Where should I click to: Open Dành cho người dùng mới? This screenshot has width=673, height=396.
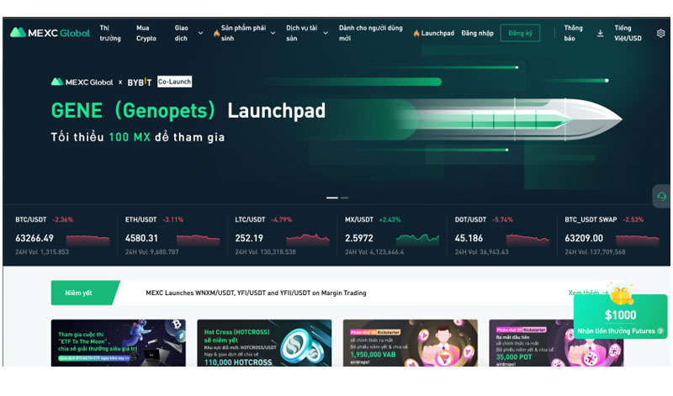(370, 33)
